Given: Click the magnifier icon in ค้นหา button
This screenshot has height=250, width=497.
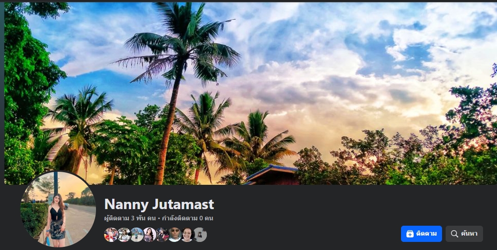Looking at the screenshot, I should pyautogui.click(x=455, y=234).
